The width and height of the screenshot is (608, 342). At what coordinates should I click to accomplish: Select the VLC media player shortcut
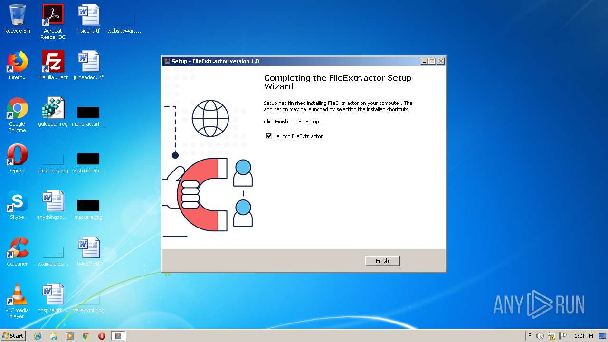pyautogui.click(x=17, y=301)
